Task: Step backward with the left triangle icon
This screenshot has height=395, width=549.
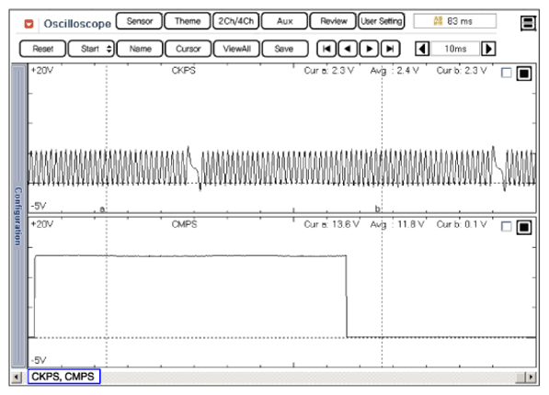Action: [x=348, y=49]
